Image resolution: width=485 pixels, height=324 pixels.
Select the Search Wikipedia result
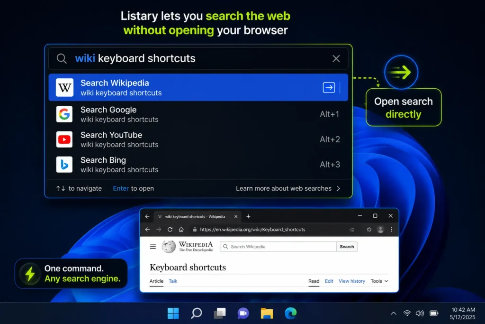pyautogui.click(x=198, y=87)
